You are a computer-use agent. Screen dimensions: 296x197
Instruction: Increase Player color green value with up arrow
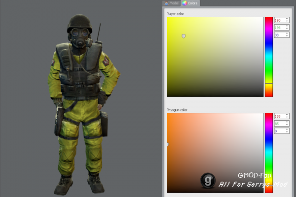point(287,26)
